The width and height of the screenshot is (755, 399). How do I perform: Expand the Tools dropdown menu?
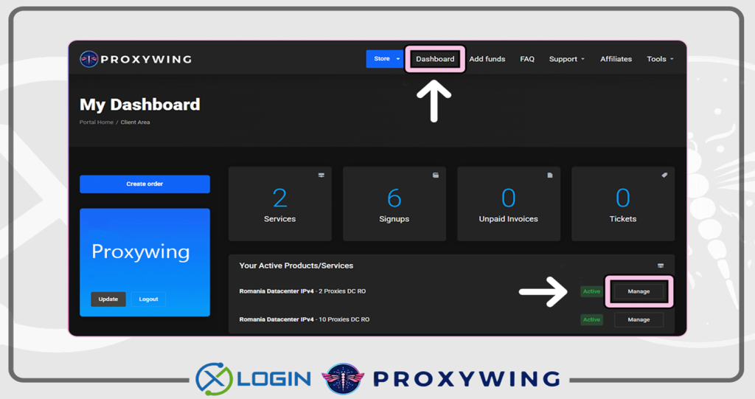[x=660, y=59]
